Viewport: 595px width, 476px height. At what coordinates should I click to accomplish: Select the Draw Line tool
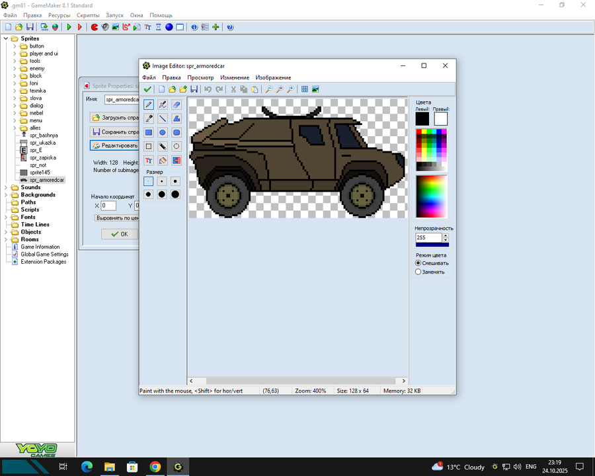163,118
